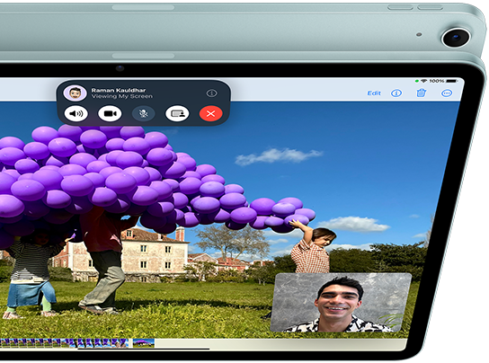Tap the caller name Raman Kauldhar
This screenshot has height=363, width=489.
[119, 90]
